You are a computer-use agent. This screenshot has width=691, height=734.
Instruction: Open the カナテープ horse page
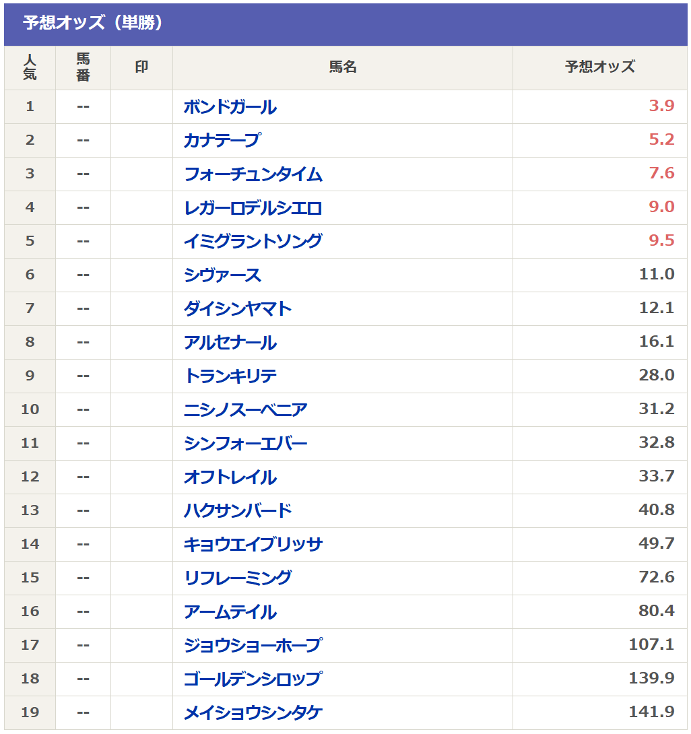pos(222,141)
